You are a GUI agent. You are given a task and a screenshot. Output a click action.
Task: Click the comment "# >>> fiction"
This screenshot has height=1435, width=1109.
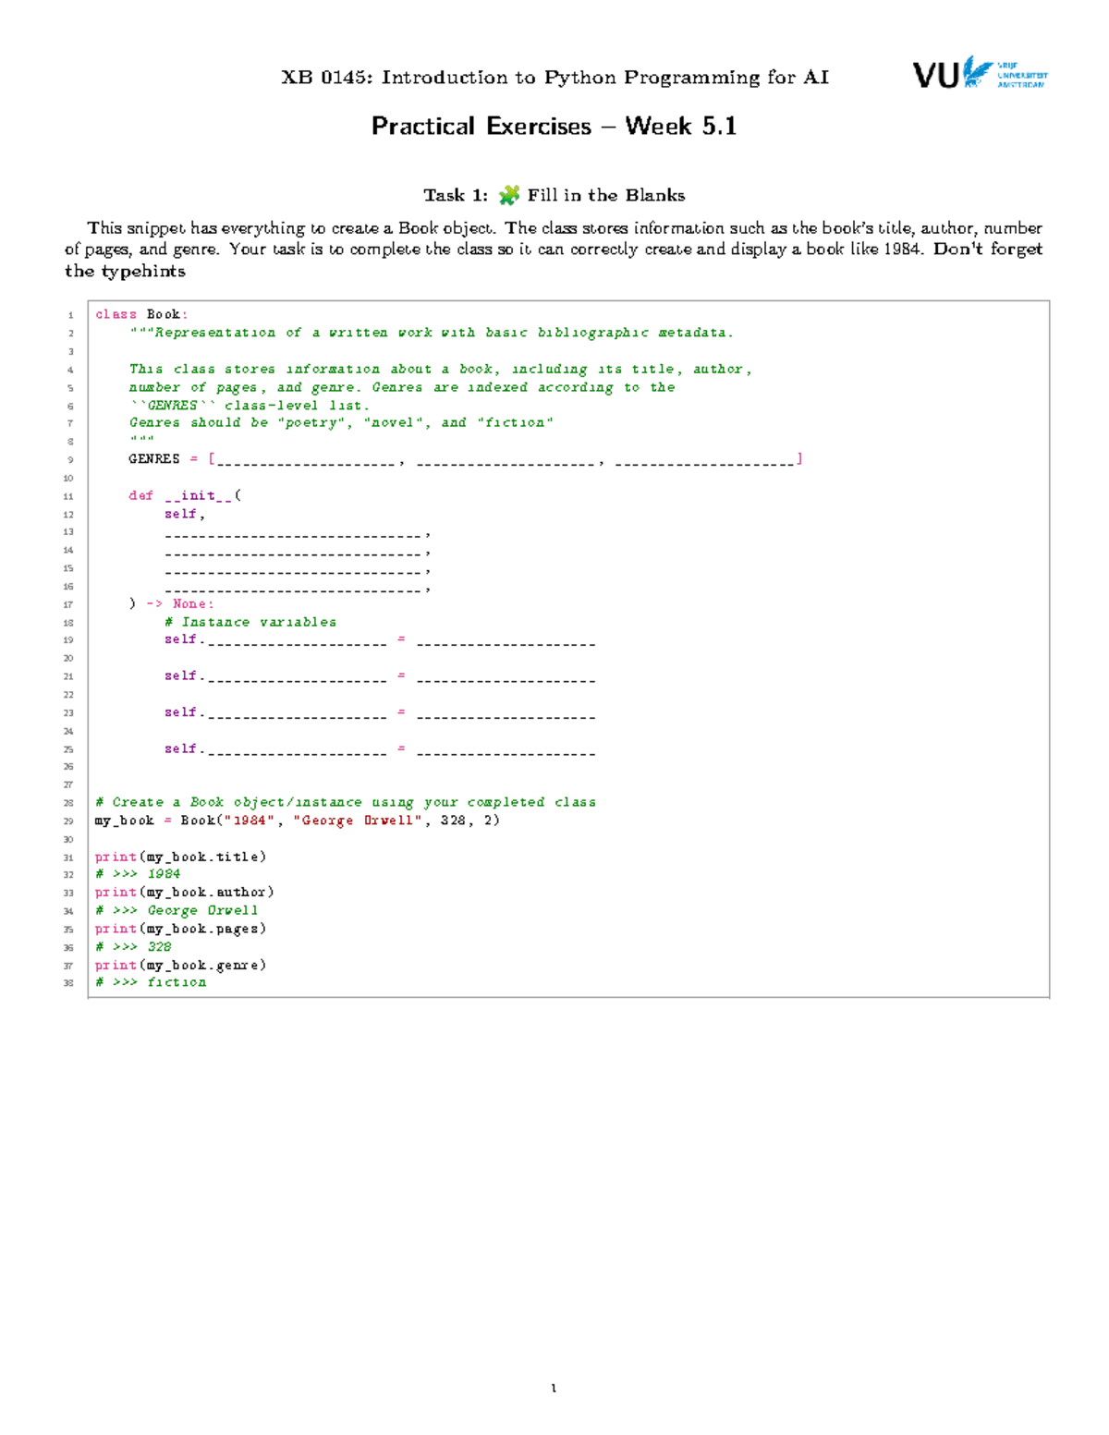click(x=151, y=982)
